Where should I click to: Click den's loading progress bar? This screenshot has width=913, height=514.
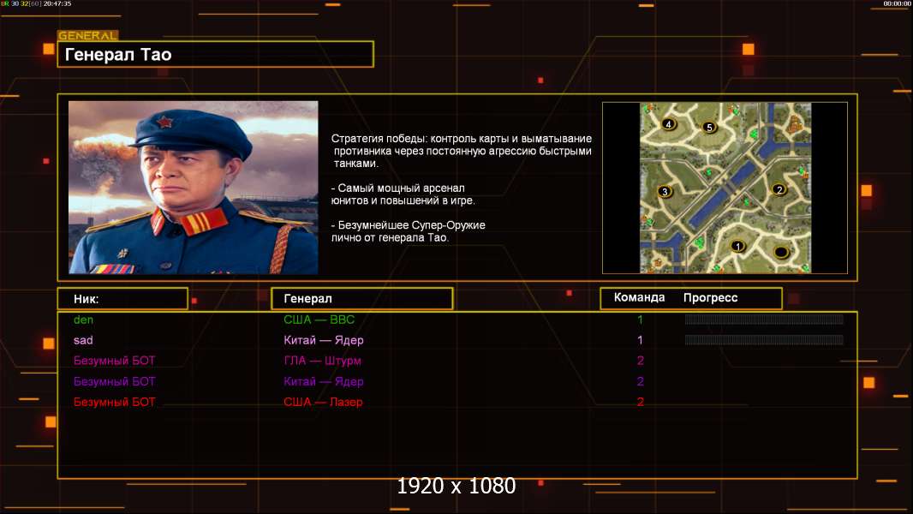click(x=764, y=319)
